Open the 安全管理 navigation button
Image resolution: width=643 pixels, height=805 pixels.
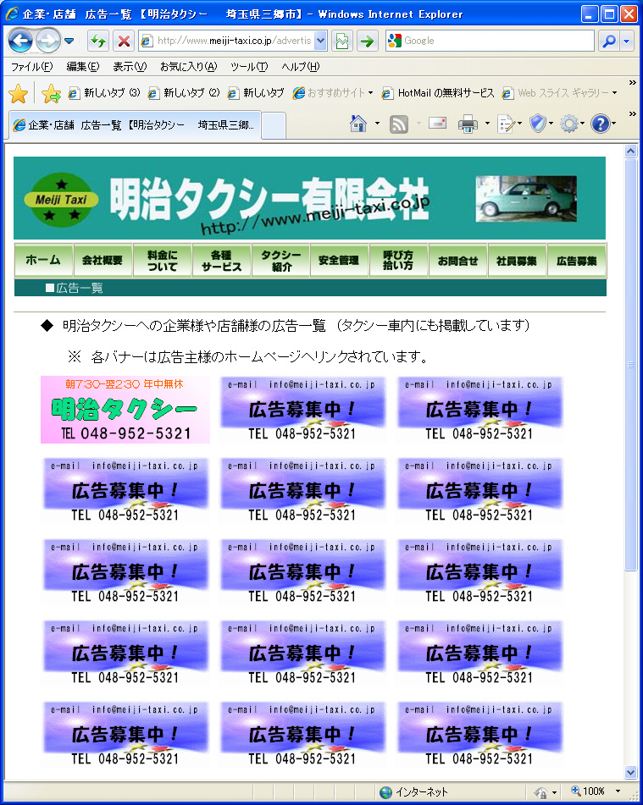coord(339,261)
